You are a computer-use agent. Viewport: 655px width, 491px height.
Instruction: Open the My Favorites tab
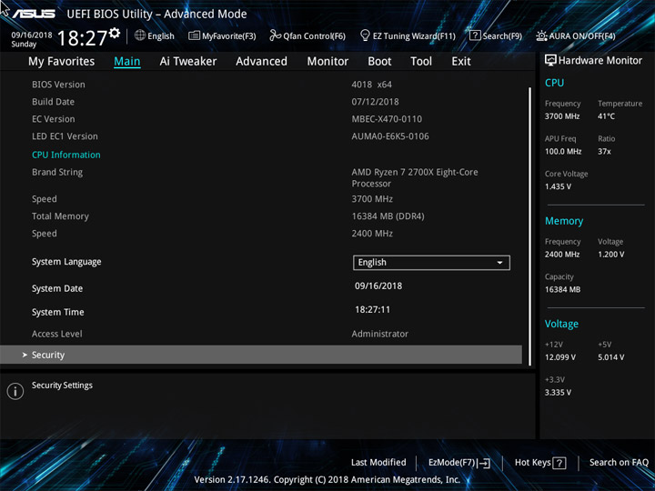pyautogui.click(x=62, y=62)
